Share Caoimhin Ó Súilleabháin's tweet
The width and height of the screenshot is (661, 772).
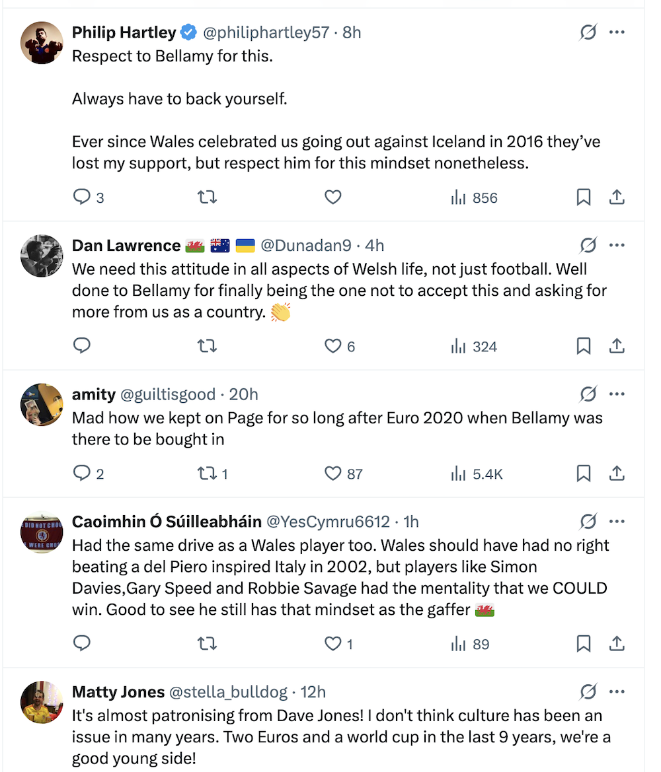pos(617,644)
